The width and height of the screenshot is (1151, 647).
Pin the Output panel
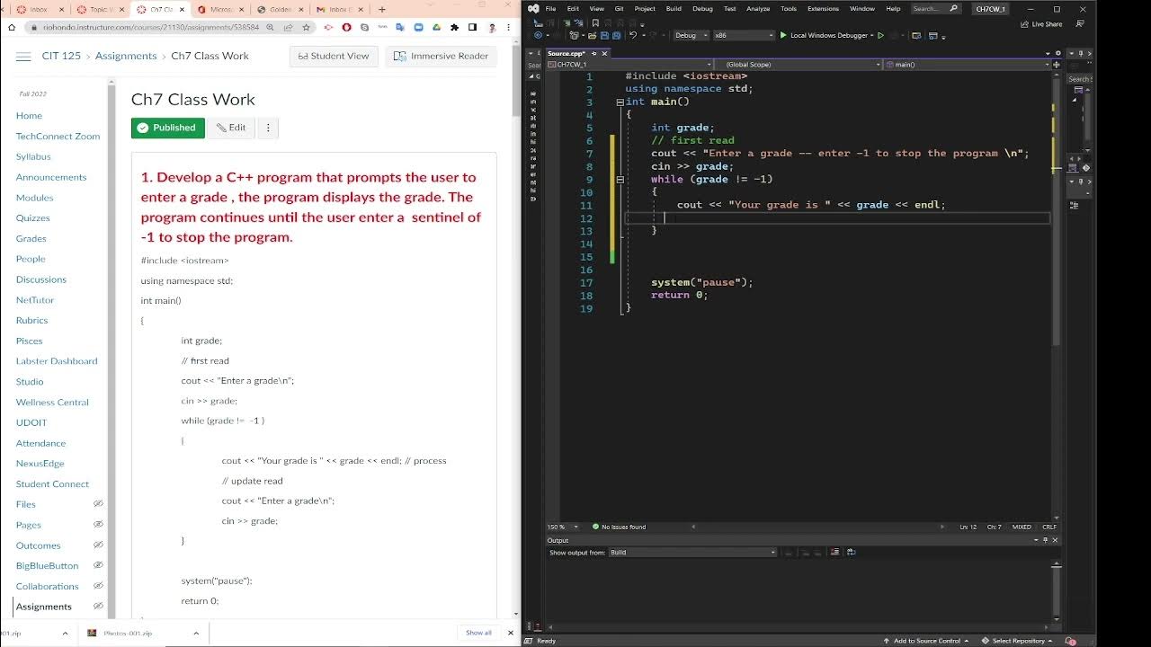point(1046,540)
